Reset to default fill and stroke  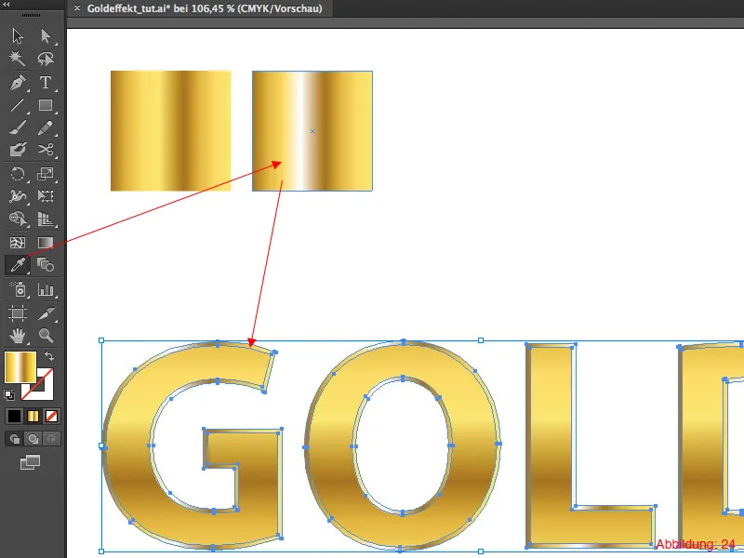click(8, 394)
